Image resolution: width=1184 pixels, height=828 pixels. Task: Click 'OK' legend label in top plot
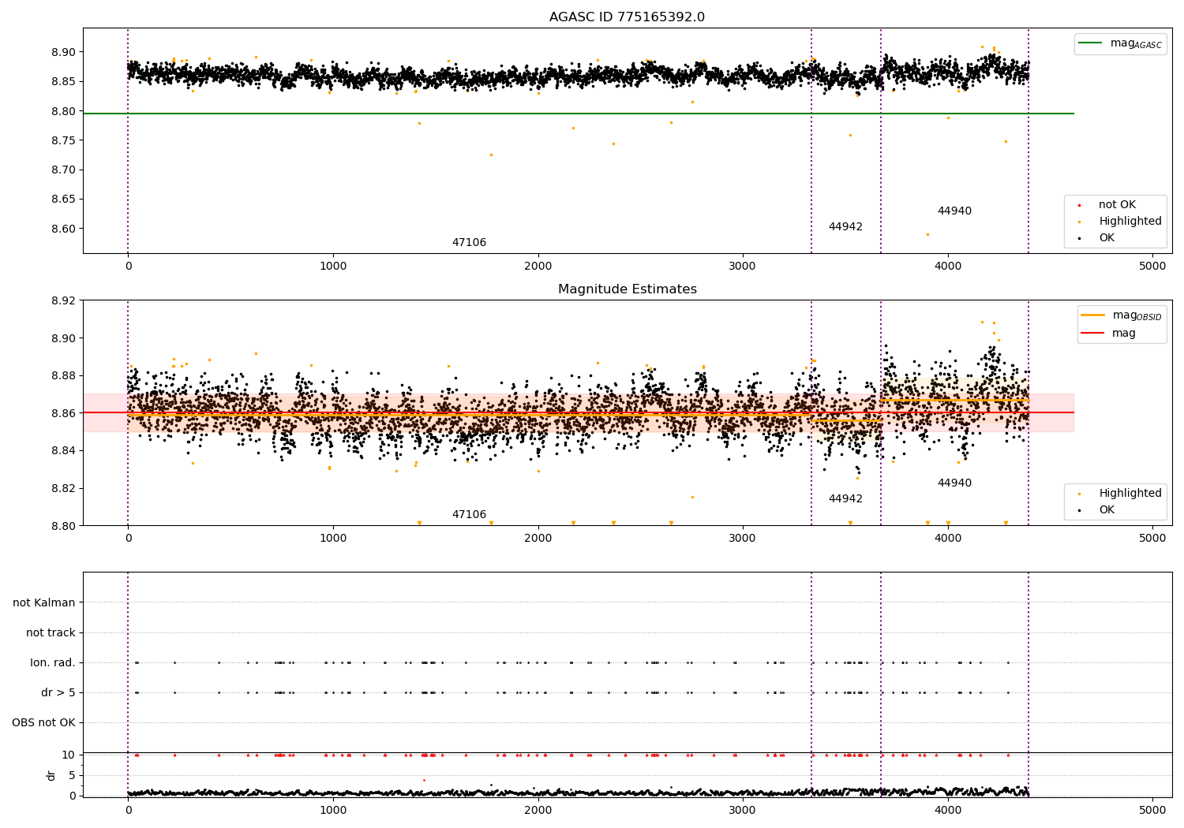[x=1107, y=238]
